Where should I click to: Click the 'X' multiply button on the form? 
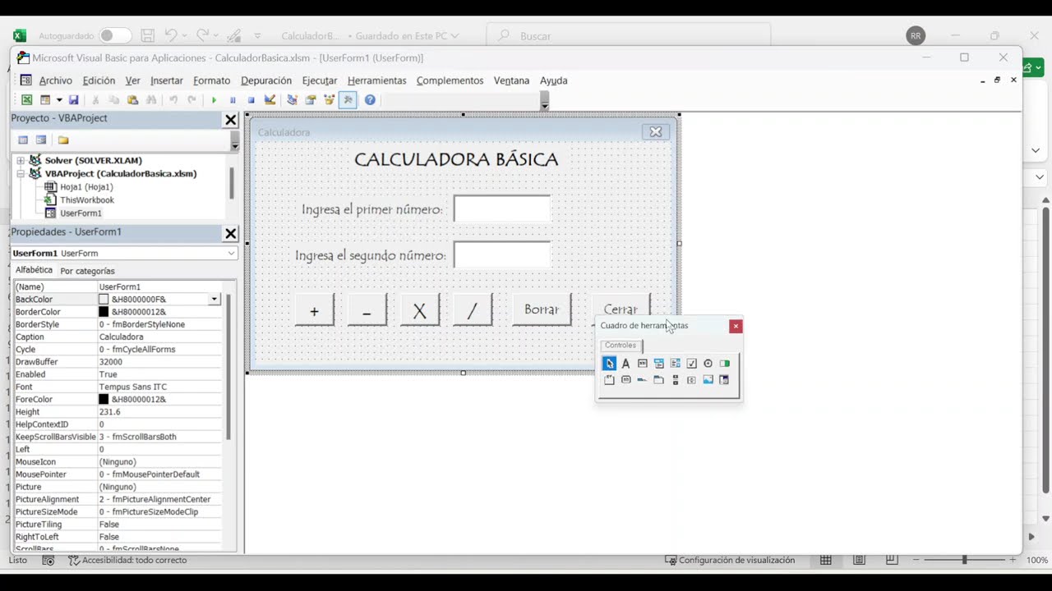(x=420, y=310)
